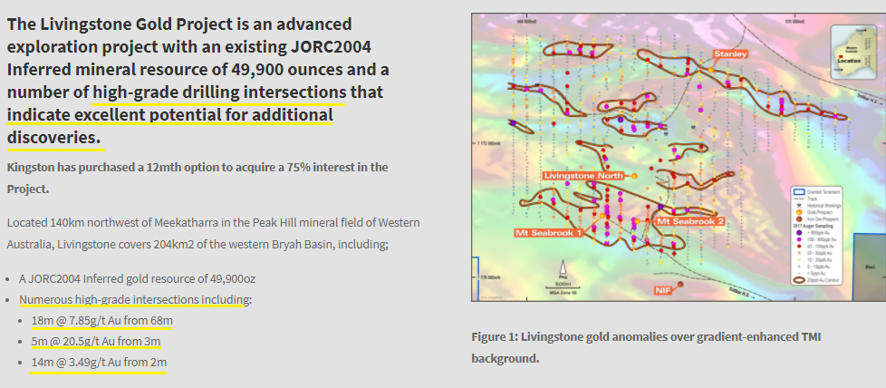The height and width of the screenshot is (388, 886).
Task: Click the MGA Zone 50 label under the scale bar
Action: tap(563, 293)
